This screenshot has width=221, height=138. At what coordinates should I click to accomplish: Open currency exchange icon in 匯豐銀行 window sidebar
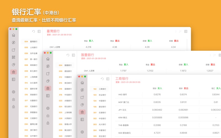point(48,66)
